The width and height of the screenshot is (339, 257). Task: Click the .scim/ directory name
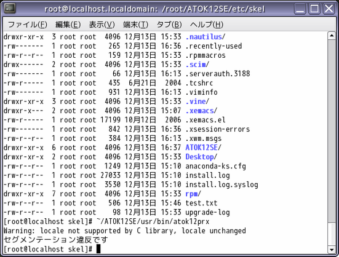[197, 65]
